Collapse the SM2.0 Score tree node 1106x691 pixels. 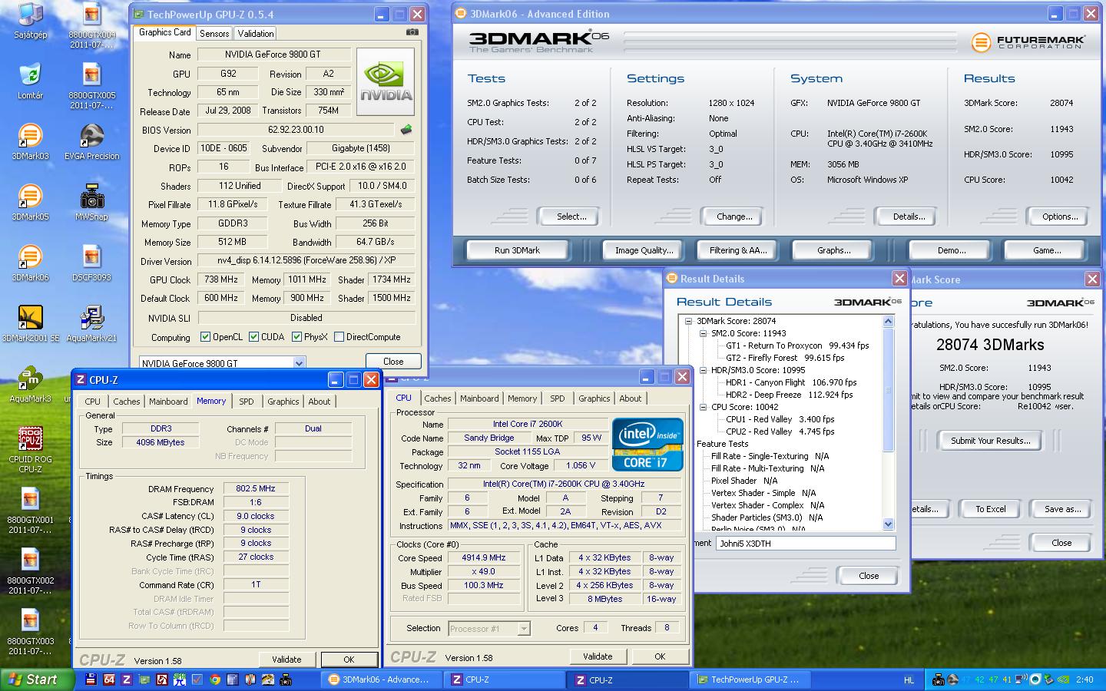tap(703, 333)
